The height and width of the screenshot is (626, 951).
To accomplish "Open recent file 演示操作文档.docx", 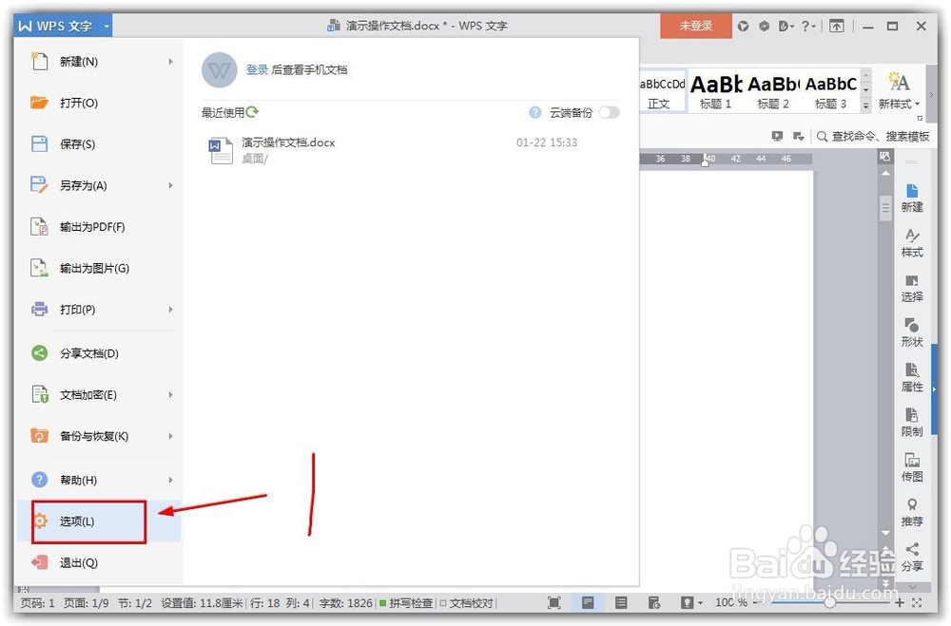I will [411, 150].
